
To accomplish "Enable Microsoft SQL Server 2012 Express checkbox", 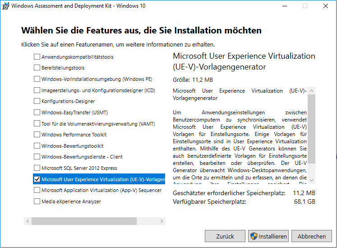I will point(37,168).
